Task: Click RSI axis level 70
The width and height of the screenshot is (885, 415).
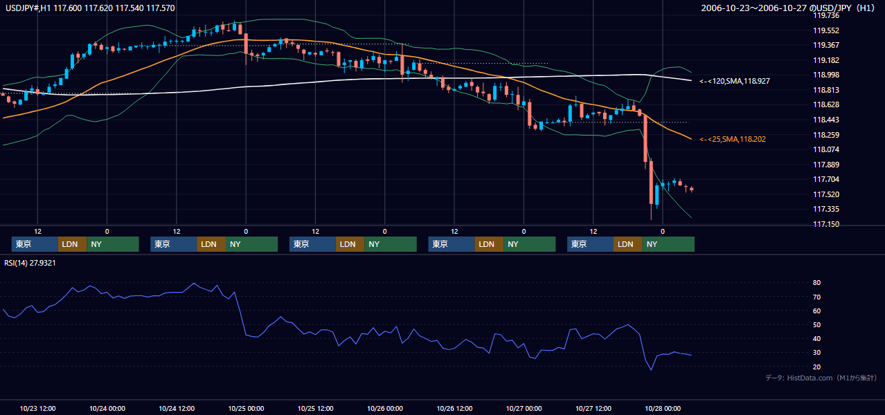Action: [816, 297]
